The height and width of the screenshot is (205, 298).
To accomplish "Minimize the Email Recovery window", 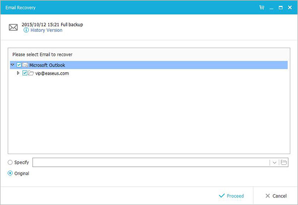I will click(x=271, y=8).
